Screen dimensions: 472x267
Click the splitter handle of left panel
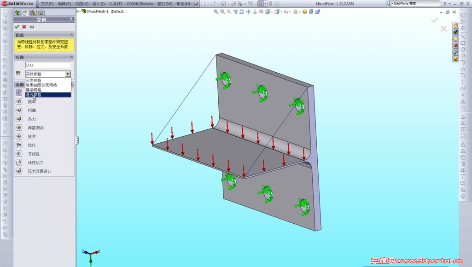77,140
